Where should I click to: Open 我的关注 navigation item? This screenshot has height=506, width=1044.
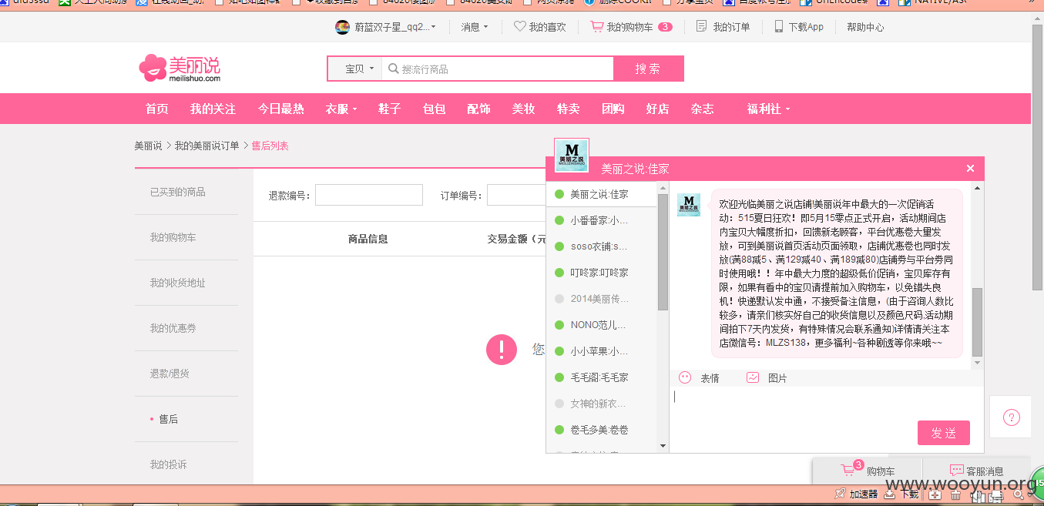pos(213,109)
